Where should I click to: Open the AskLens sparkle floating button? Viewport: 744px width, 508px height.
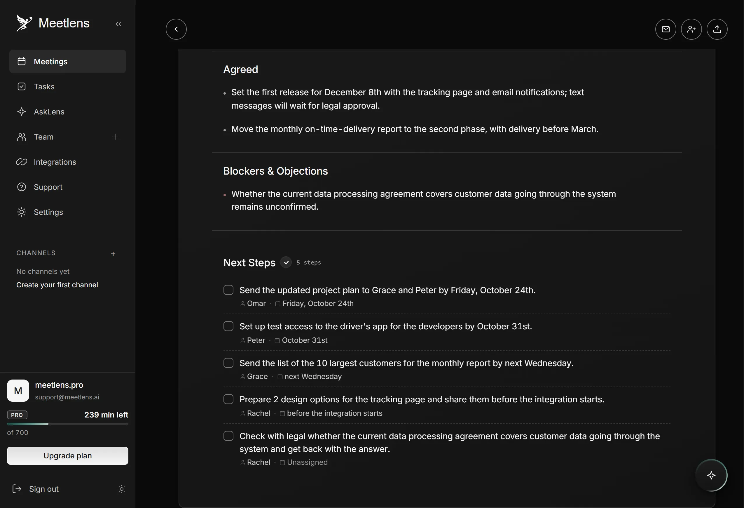(711, 475)
